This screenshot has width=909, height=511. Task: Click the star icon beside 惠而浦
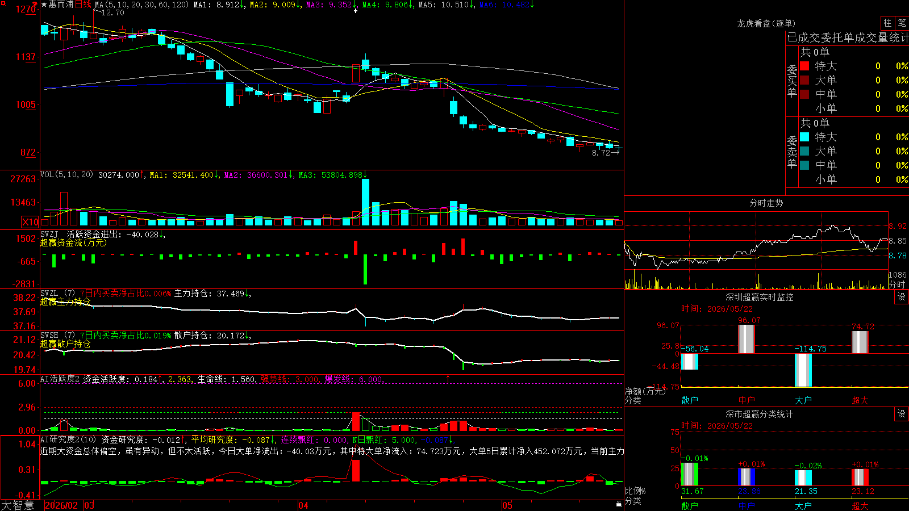point(44,5)
